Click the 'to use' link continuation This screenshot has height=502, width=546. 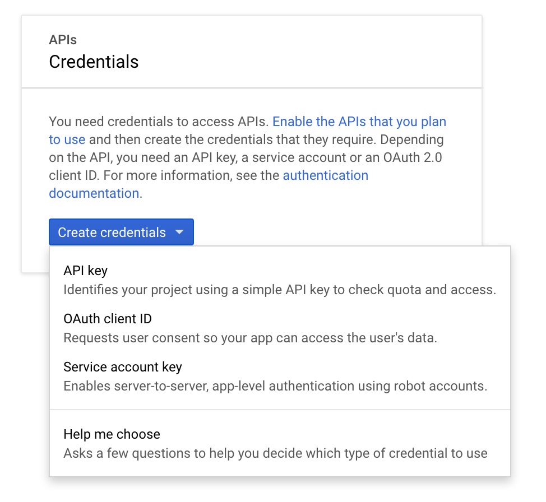coord(67,140)
